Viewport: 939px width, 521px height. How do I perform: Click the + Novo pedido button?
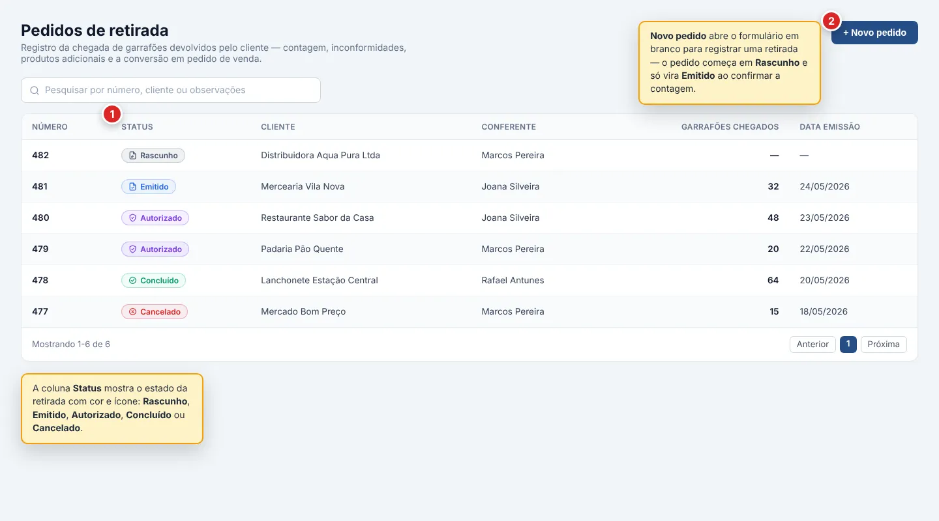tap(874, 33)
